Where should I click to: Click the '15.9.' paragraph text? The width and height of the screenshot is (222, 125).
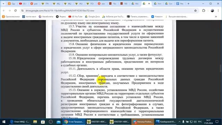[x=116, y=55]
